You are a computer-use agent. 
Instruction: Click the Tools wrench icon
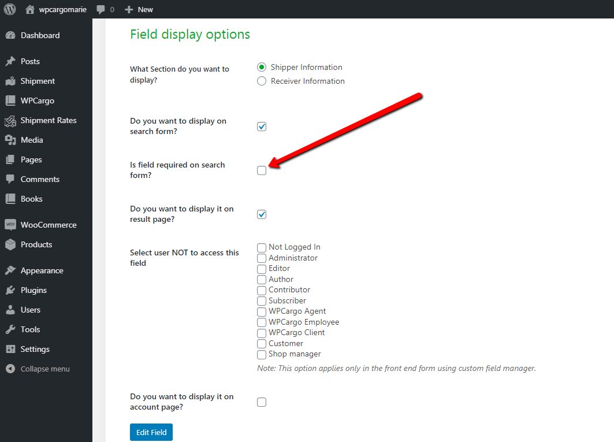10,329
